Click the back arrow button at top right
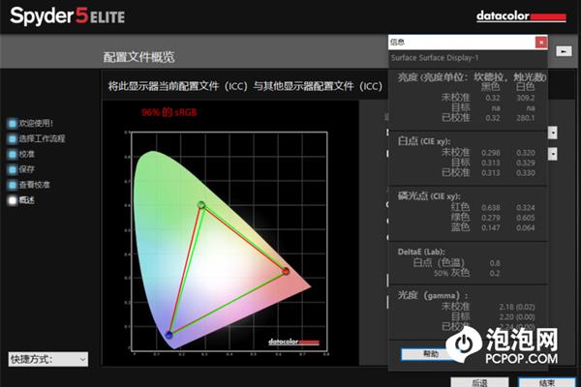 pyautogui.click(x=565, y=51)
